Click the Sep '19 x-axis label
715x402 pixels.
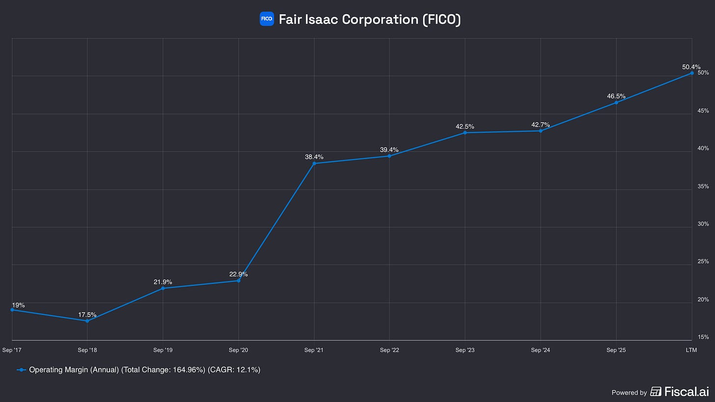click(163, 350)
